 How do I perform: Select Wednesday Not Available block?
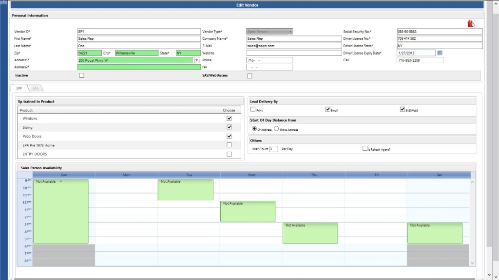coord(248,211)
